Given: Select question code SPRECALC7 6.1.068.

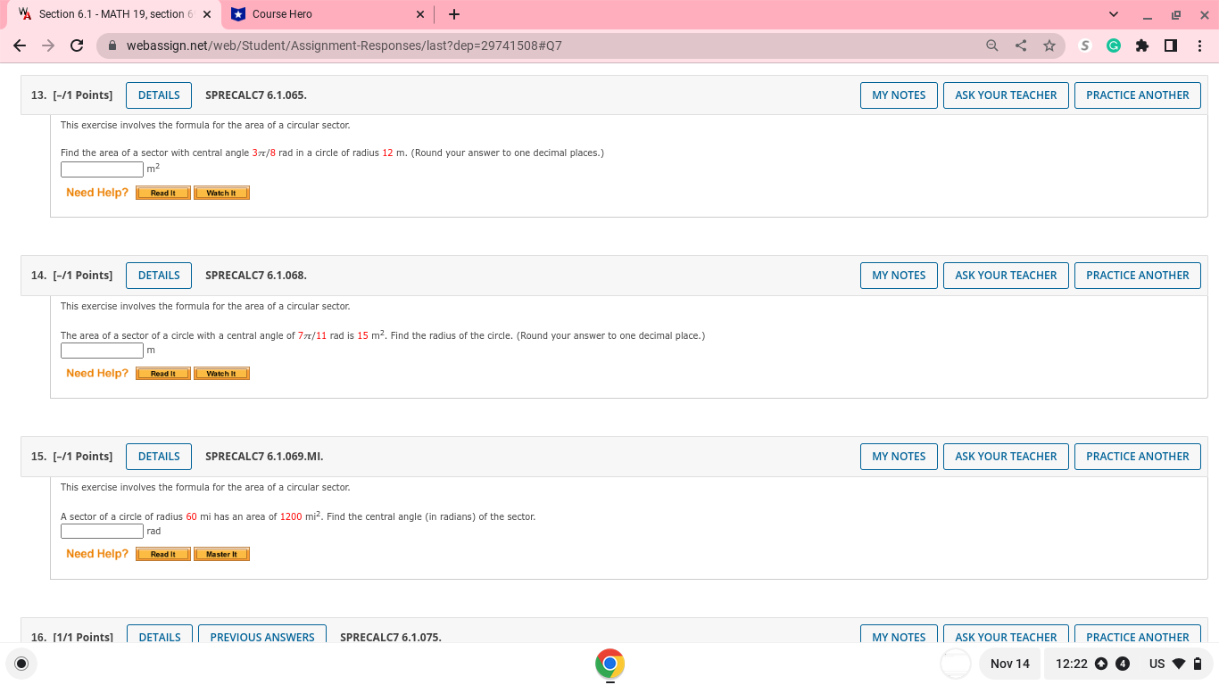Looking at the screenshot, I should pyautogui.click(x=256, y=276).
